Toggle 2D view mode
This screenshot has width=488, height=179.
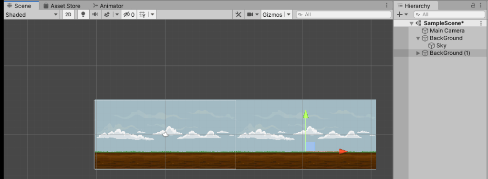[68, 15]
